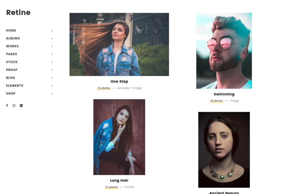Open the Blog menu item

coord(11,78)
